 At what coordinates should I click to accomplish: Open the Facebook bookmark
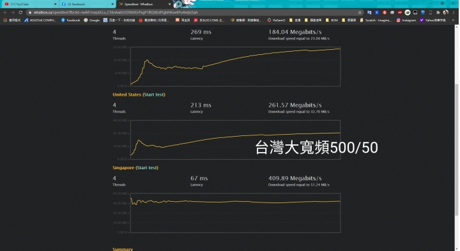70,20
